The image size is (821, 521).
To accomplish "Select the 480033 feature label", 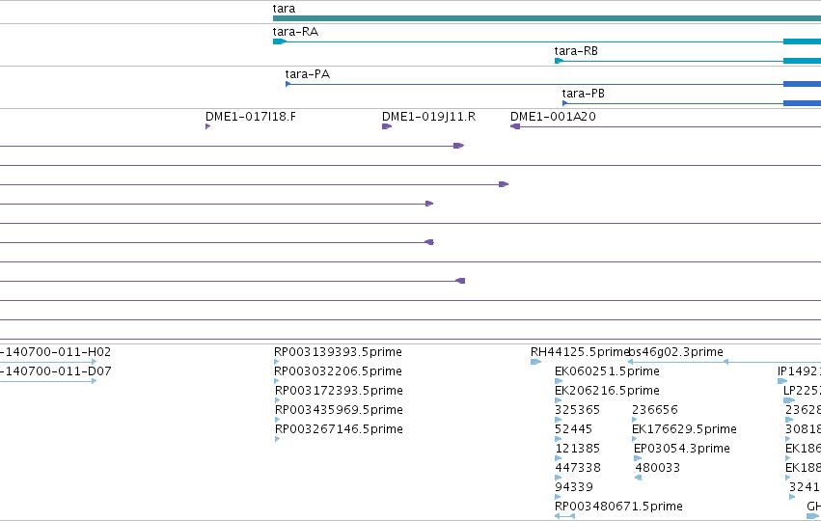I will [658, 468].
